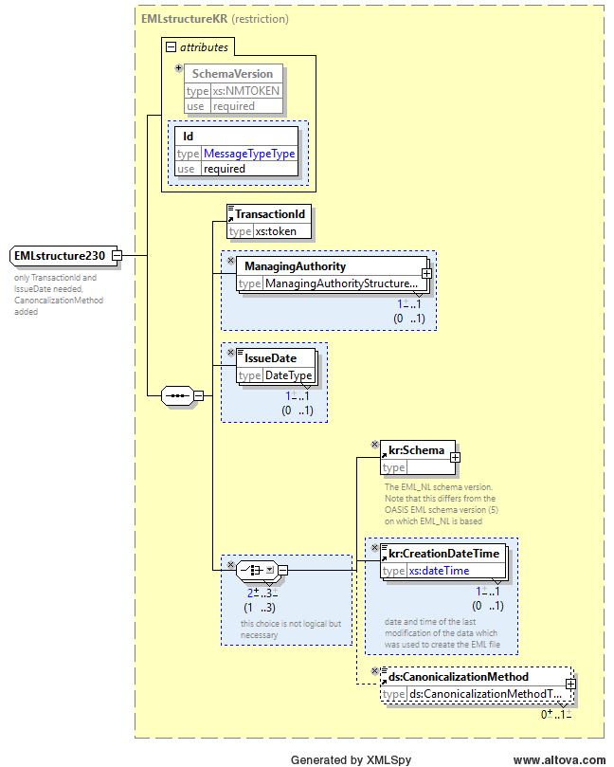This screenshot has width=614, height=767.
Task: Collapse the choice compositor minus box
Action: click(282, 570)
